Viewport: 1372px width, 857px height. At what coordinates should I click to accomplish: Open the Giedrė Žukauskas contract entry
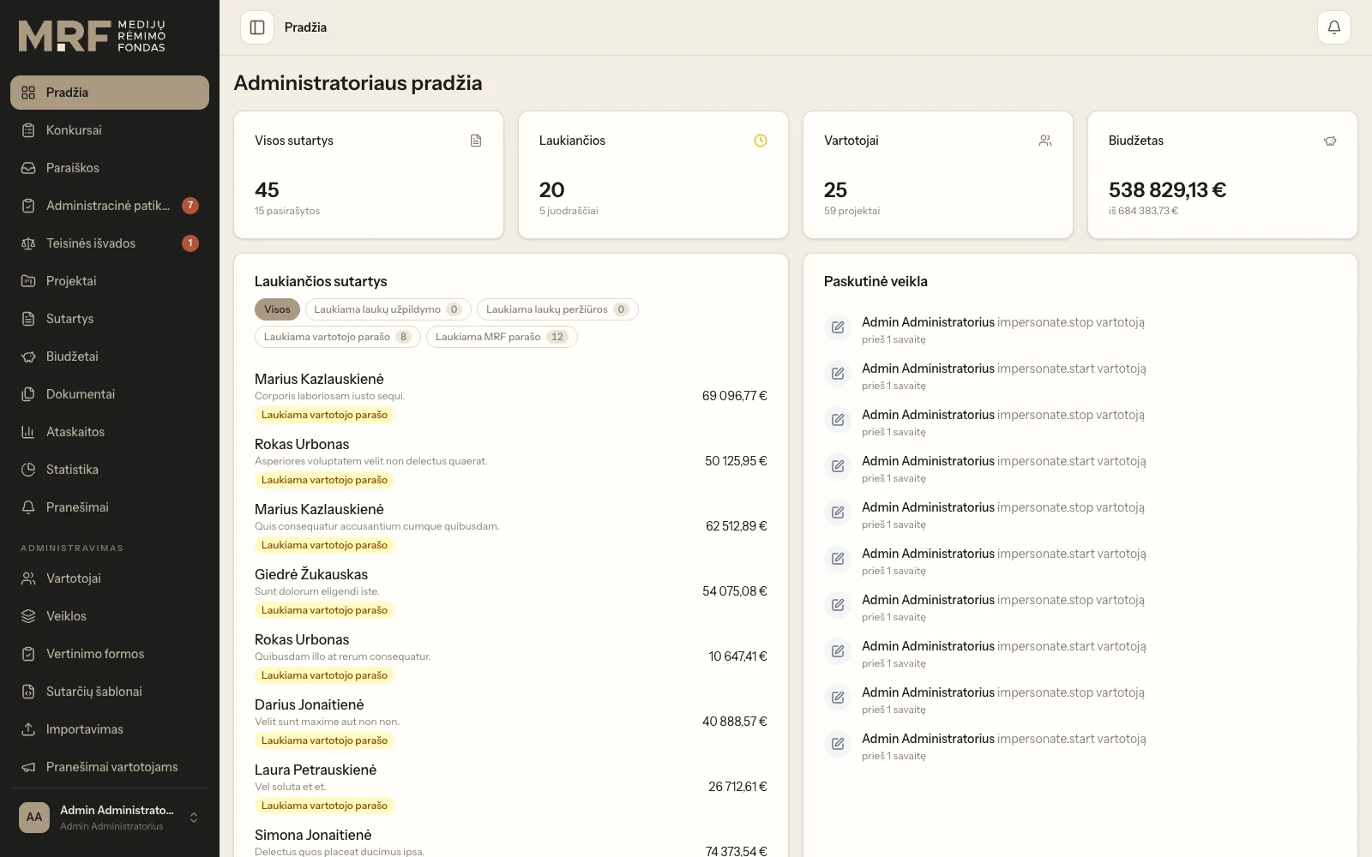coord(511,591)
